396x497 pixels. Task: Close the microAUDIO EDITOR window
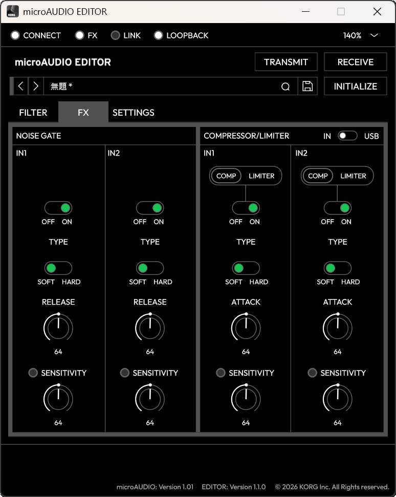[x=377, y=11]
